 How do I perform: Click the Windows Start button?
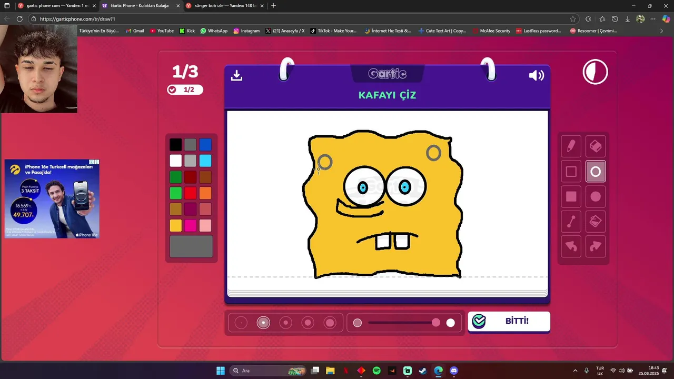point(221,371)
